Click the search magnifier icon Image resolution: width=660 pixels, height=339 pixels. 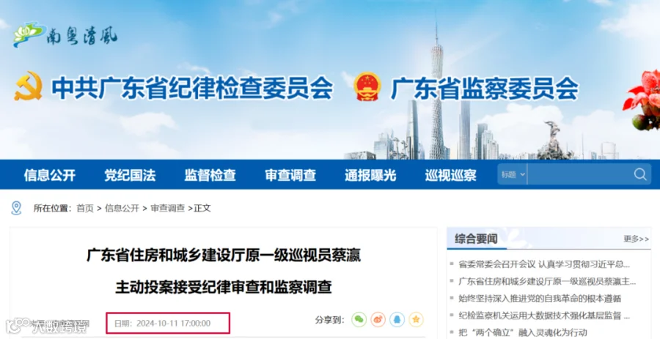(639, 174)
